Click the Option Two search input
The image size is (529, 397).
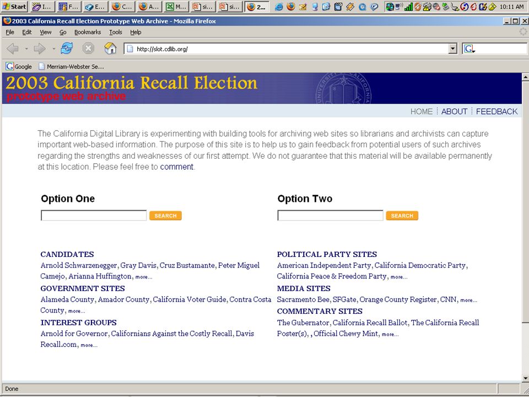(x=330, y=216)
